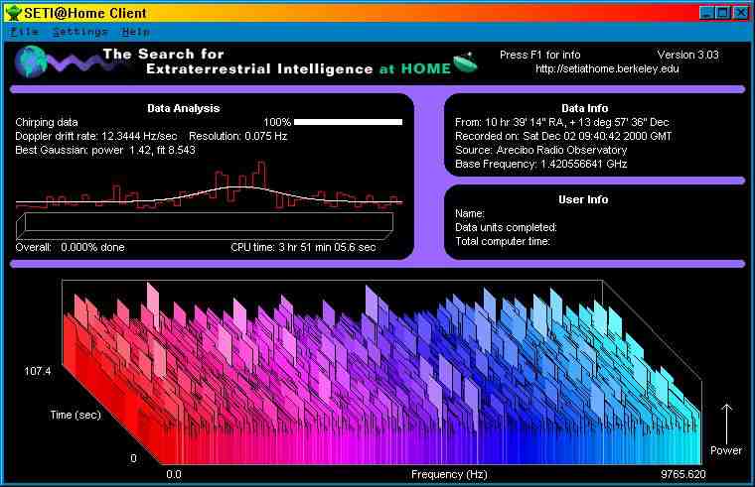This screenshot has width=755, height=487.
Task: Click the 'Version 3.03' text
Action: click(687, 55)
